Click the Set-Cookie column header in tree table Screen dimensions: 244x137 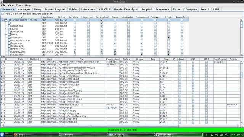102,18
